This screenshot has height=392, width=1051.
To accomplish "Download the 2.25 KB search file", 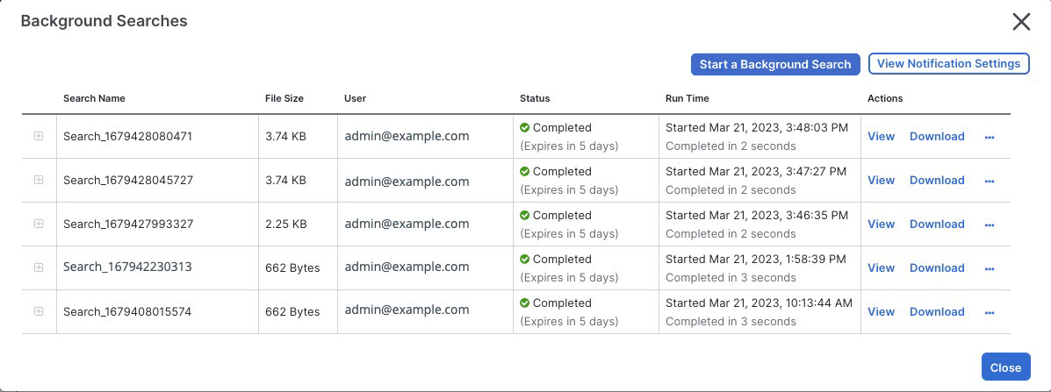I will (937, 224).
